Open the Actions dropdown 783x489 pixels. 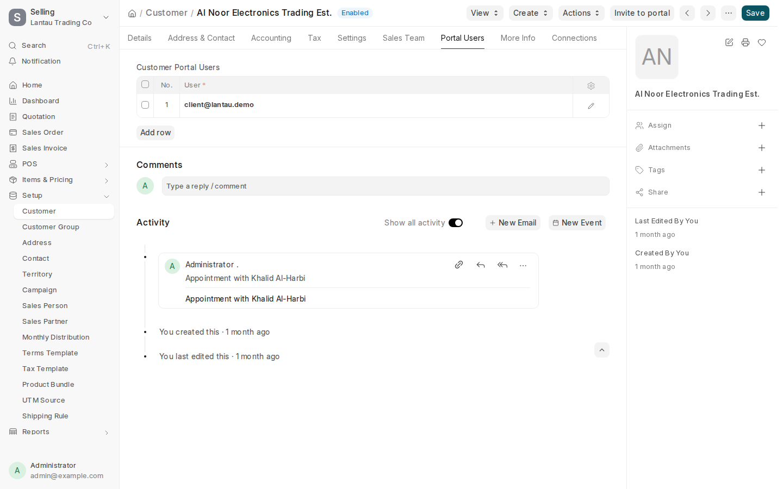click(581, 13)
